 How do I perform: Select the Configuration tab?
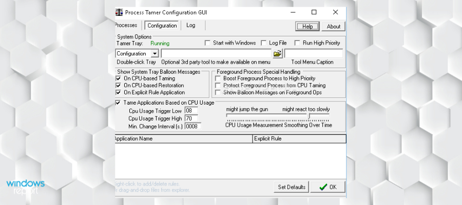162,26
